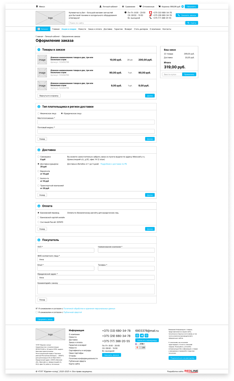Click the Почтовый индекс input field

pos(96,131)
